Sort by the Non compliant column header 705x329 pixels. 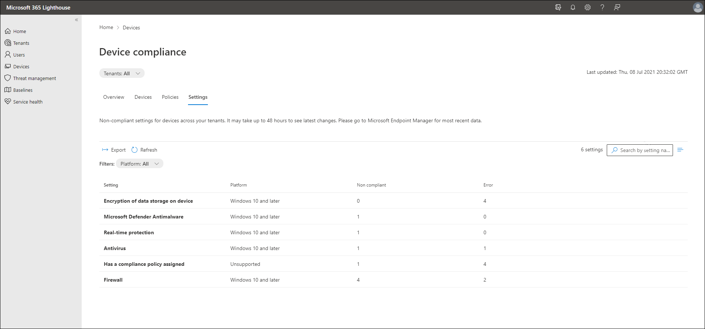pyautogui.click(x=371, y=185)
